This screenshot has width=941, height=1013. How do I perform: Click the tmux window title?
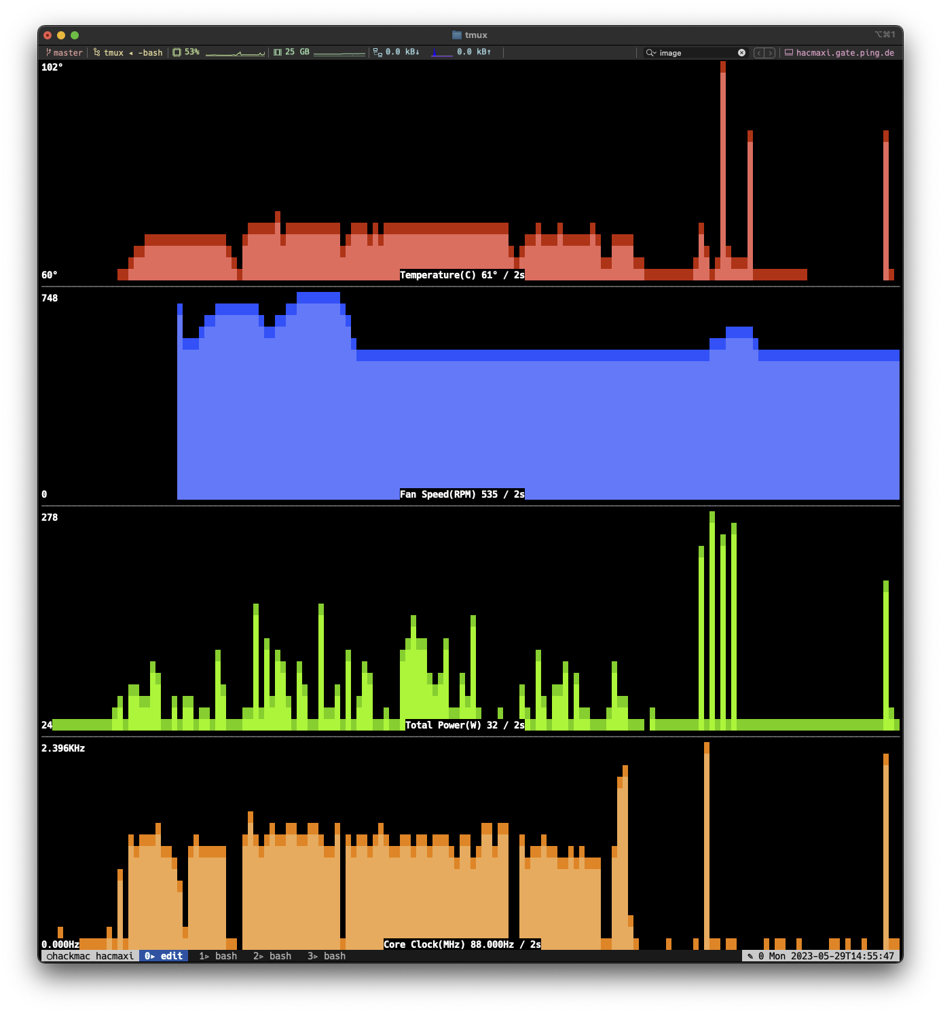pos(476,35)
